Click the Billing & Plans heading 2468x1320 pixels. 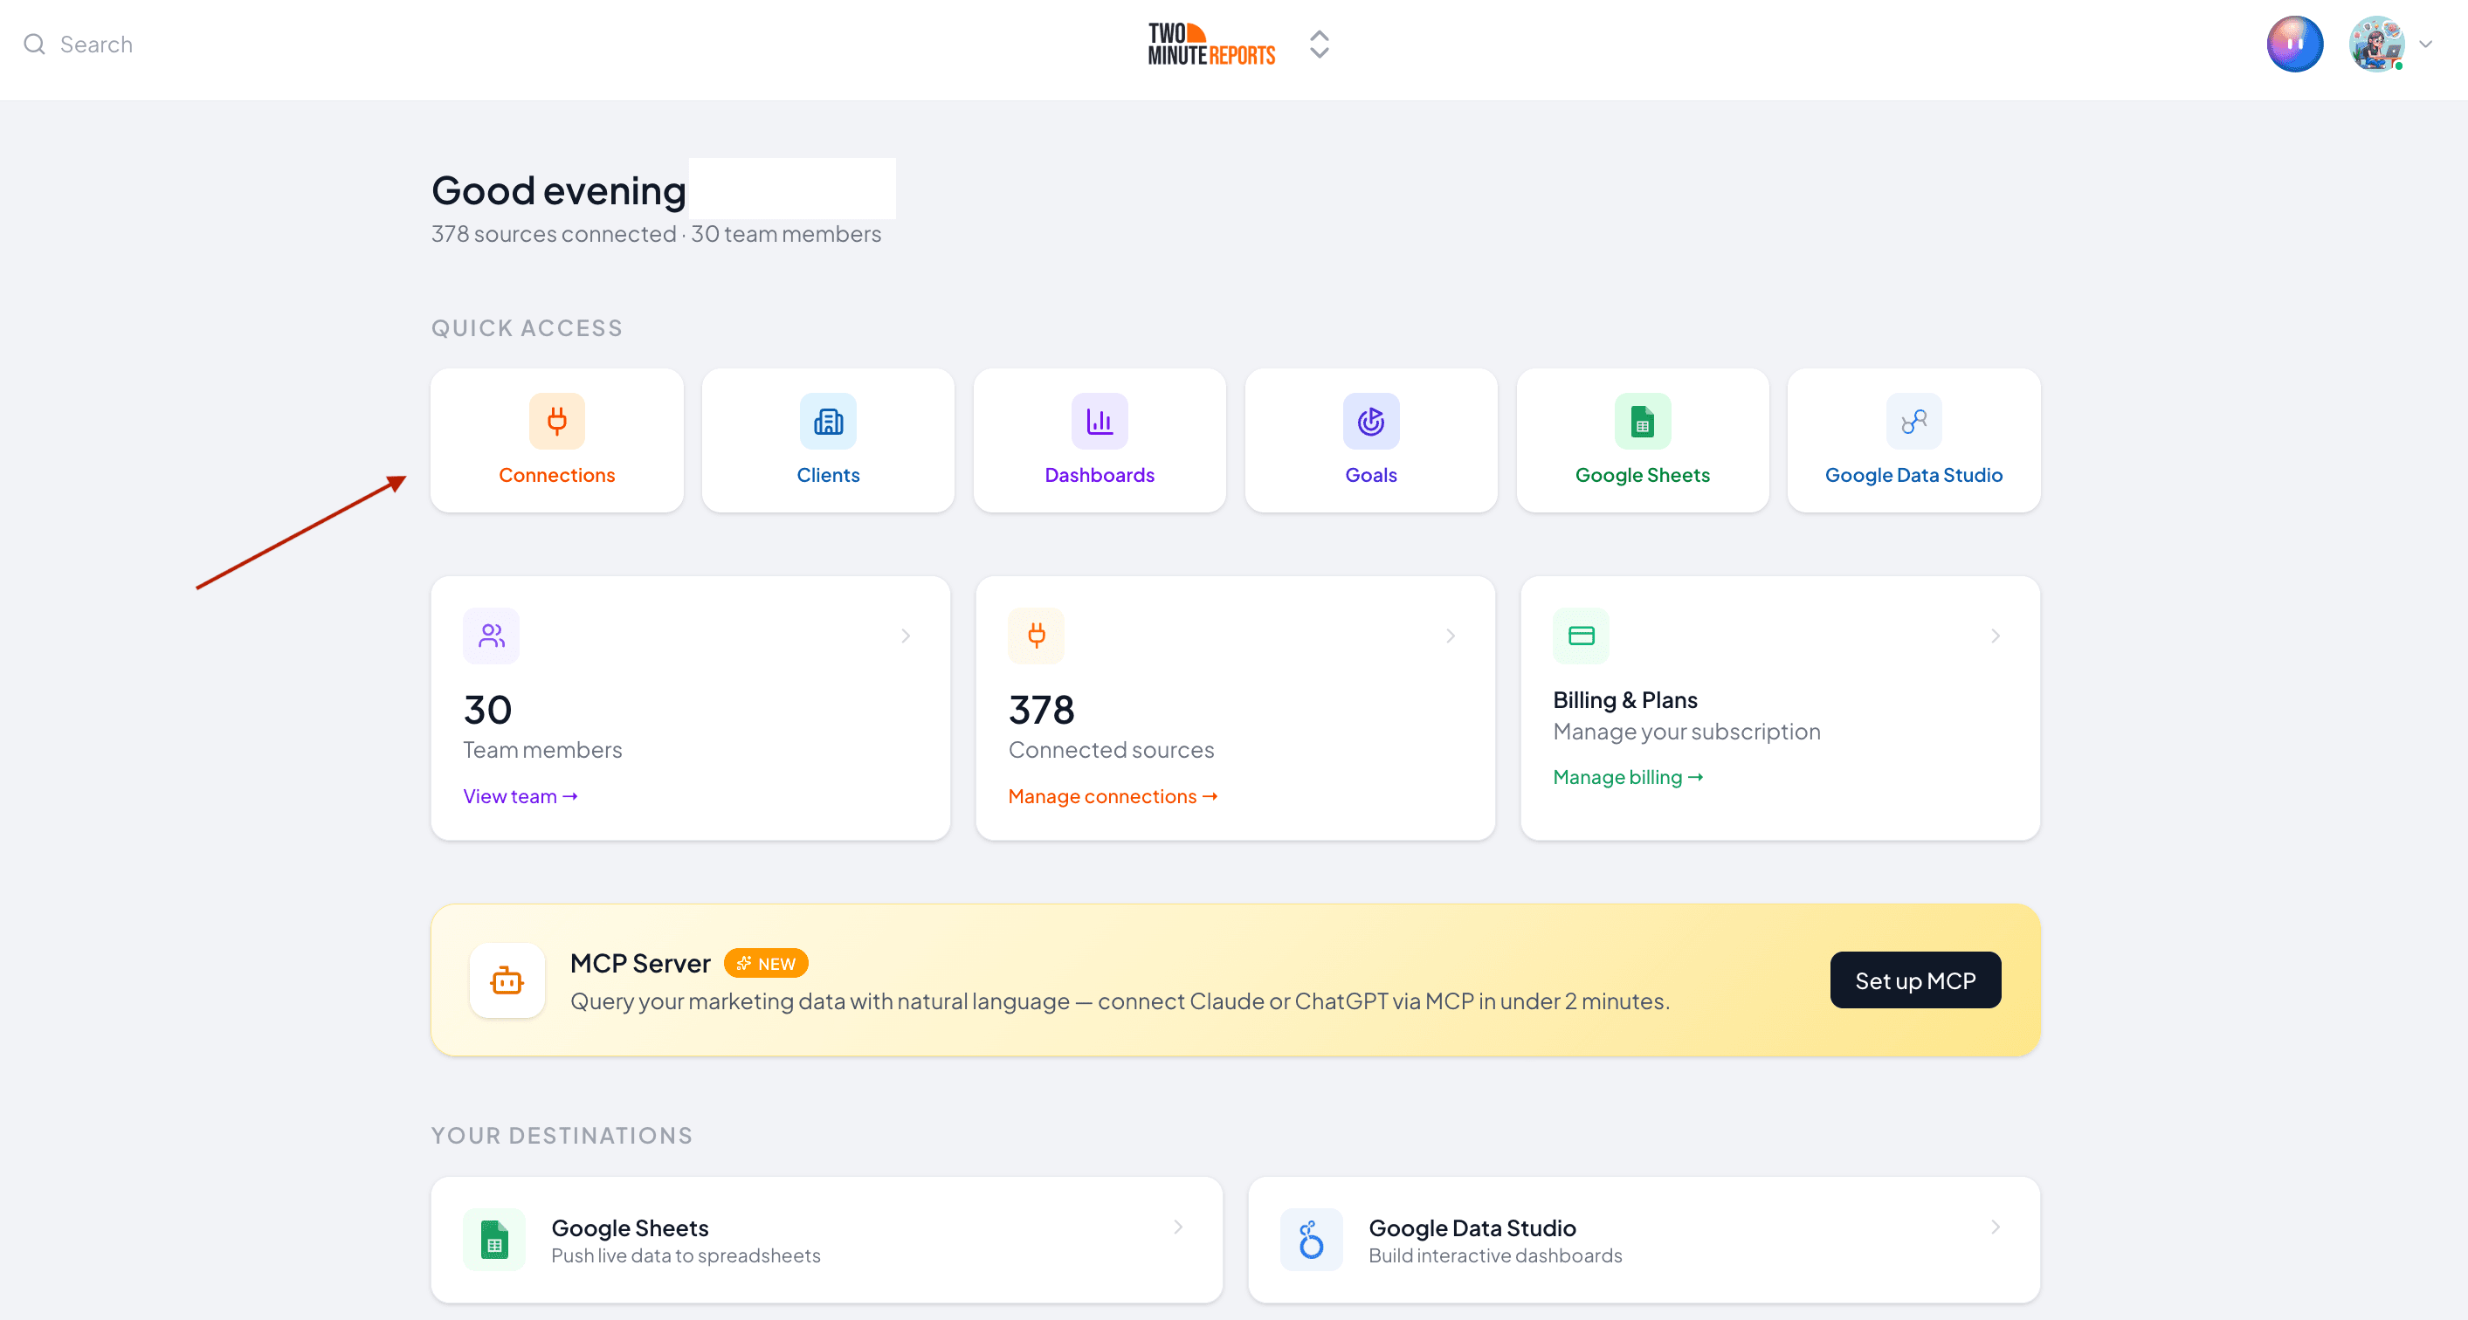(x=1625, y=700)
